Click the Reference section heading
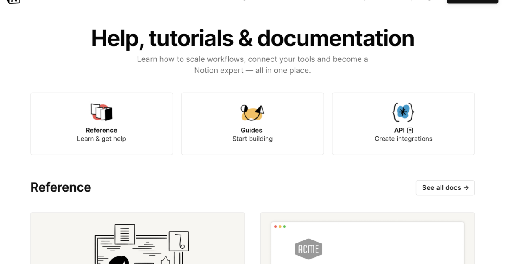 61,187
